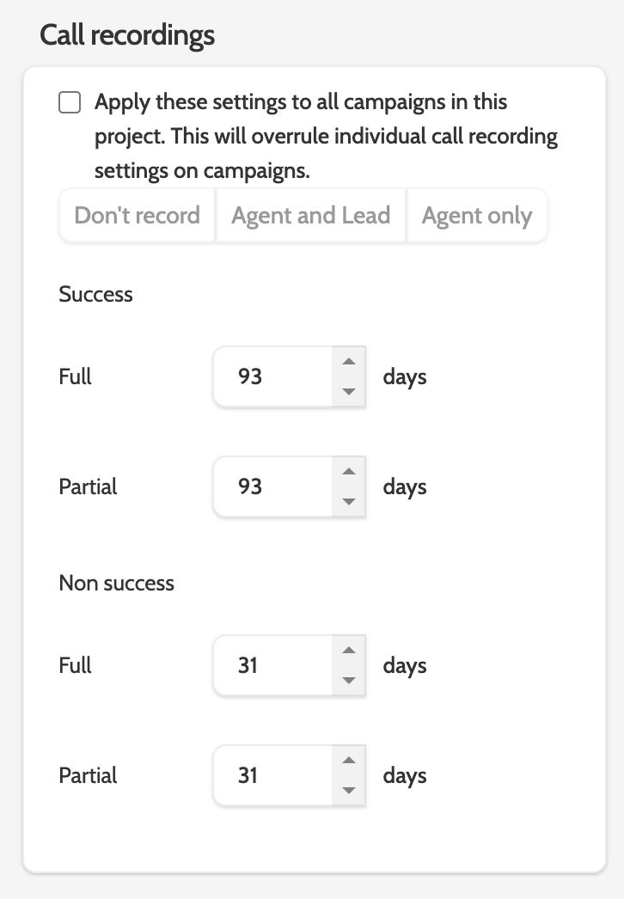Increase Non success Partial days up arrow

[x=348, y=761]
